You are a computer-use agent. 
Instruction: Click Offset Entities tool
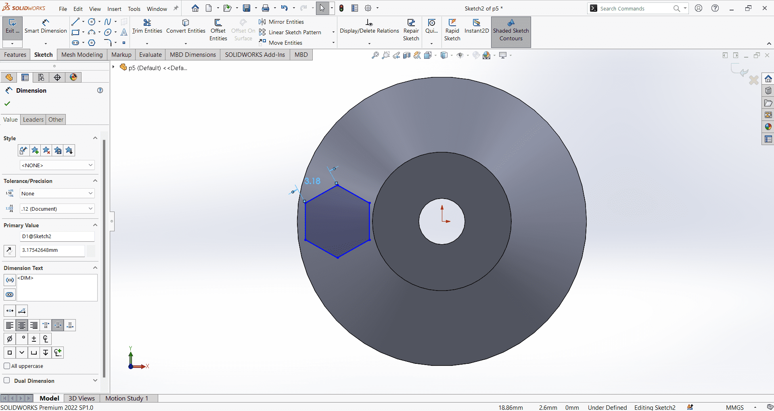(218, 30)
